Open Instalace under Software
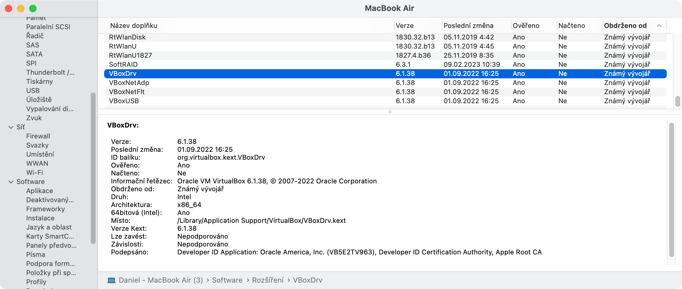Image resolution: width=682 pixels, height=289 pixels. coord(40,218)
